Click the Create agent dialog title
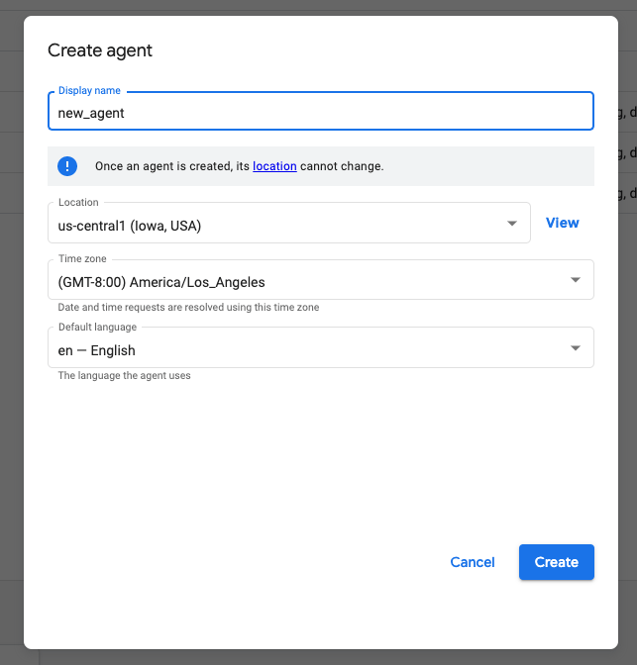The width and height of the screenshot is (637, 665). tap(100, 50)
